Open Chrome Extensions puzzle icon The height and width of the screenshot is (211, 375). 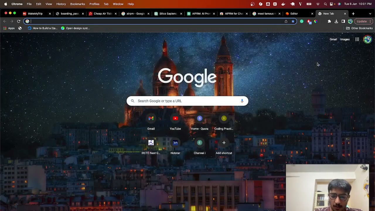click(x=329, y=21)
